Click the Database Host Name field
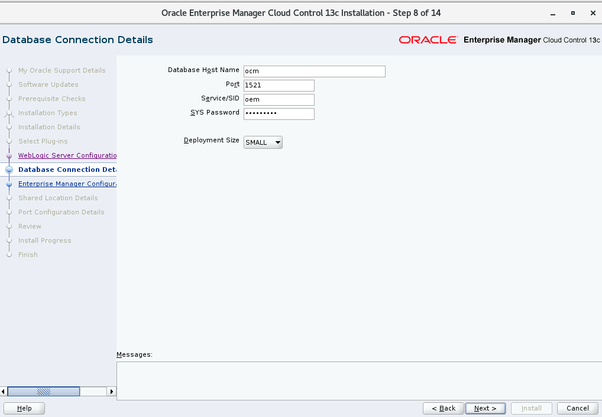The height and width of the screenshot is (417, 602). pos(315,71)
